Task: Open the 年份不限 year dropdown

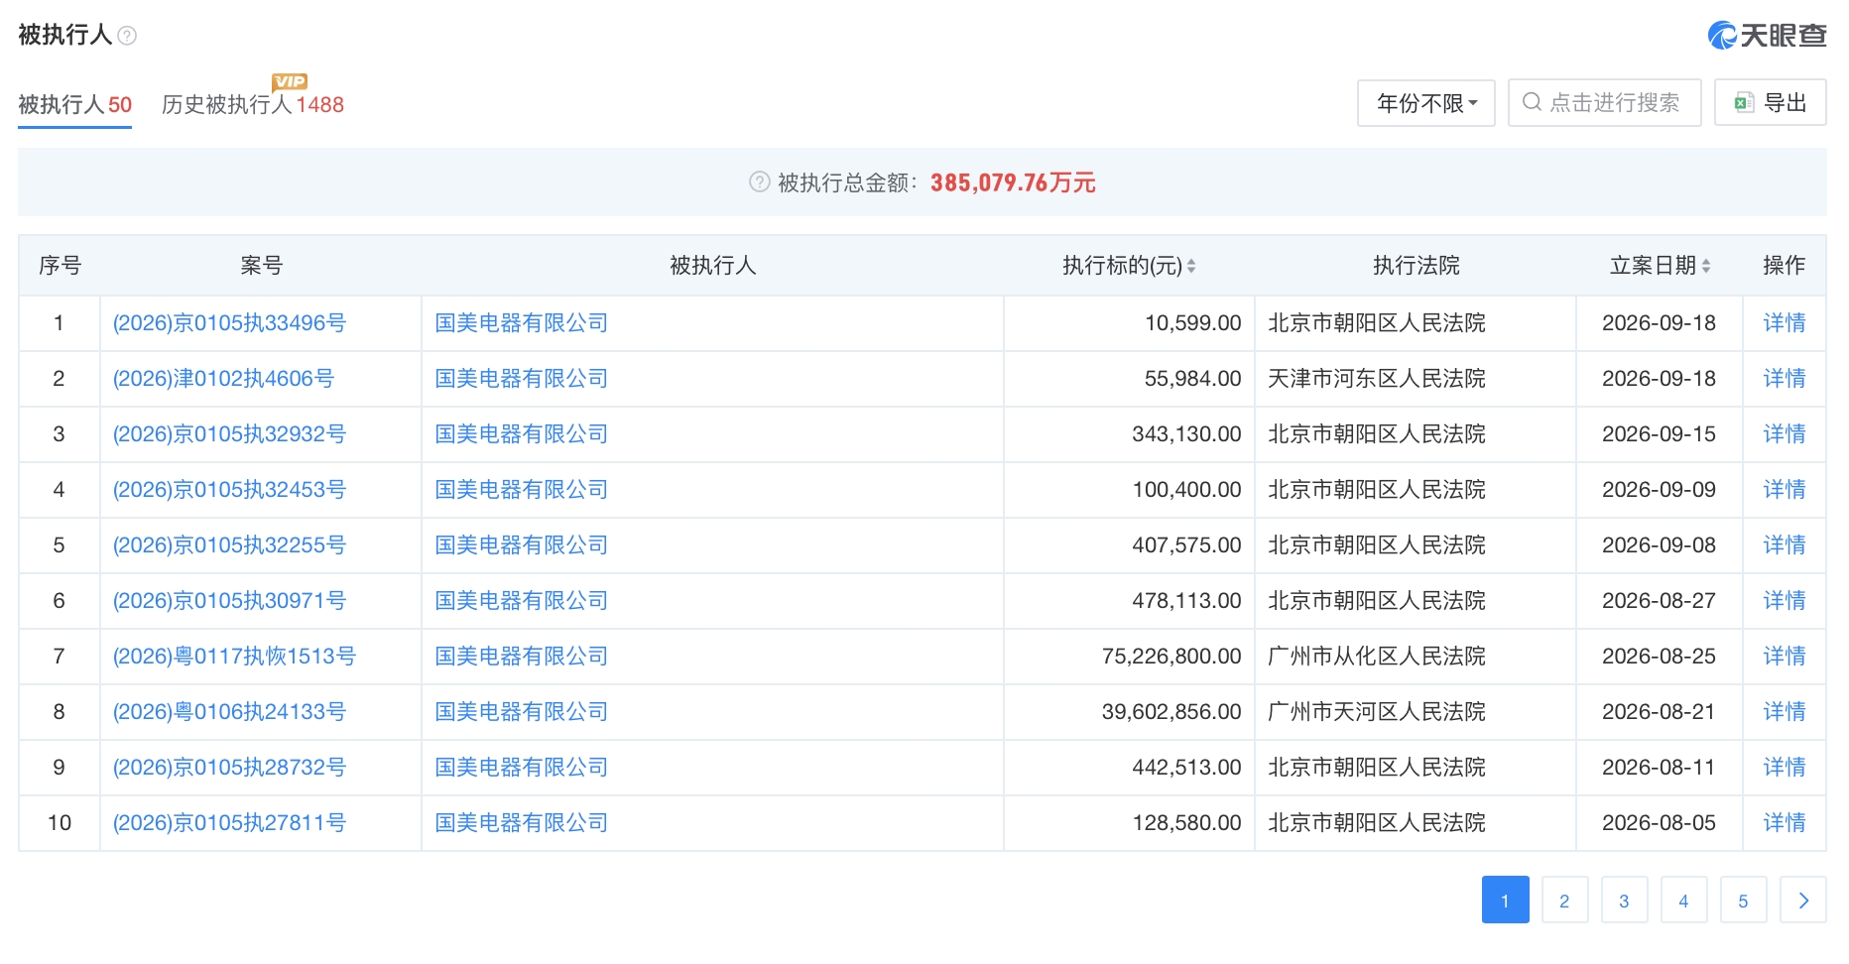Action: 1425,103
